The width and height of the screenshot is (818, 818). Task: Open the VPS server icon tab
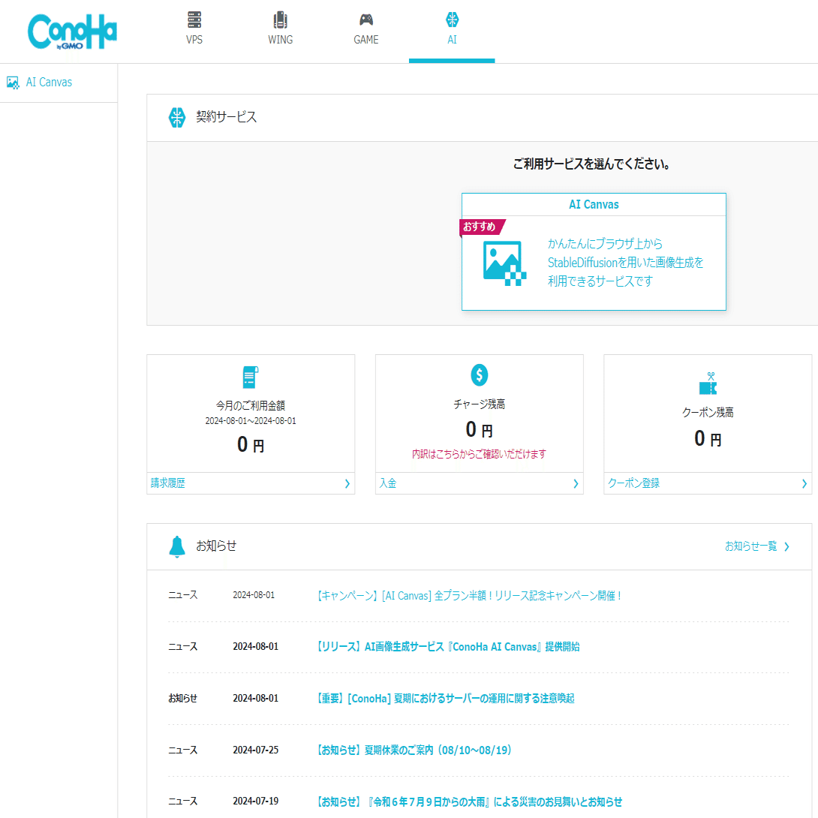point(194,20)
